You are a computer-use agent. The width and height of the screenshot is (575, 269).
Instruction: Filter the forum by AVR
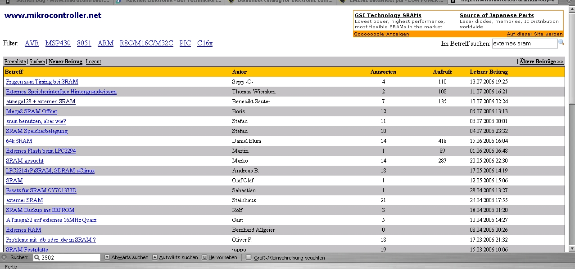[x=32, y=43]
